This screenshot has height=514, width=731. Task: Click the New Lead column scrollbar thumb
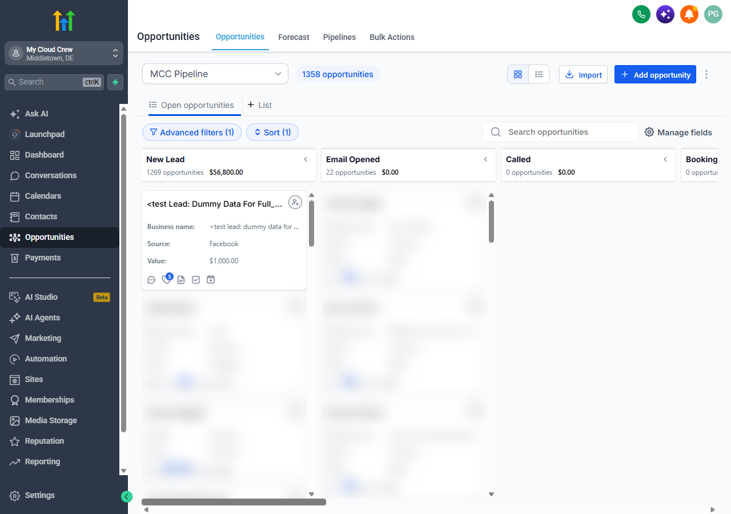click(311, 224)
